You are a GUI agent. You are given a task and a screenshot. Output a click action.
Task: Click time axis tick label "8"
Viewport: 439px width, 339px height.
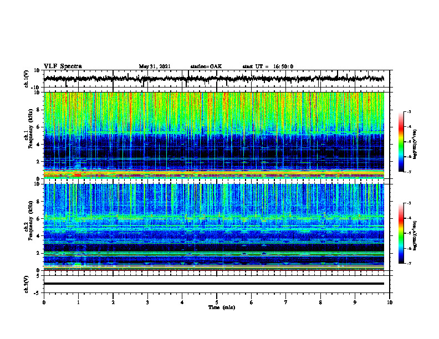pos(320,302)
